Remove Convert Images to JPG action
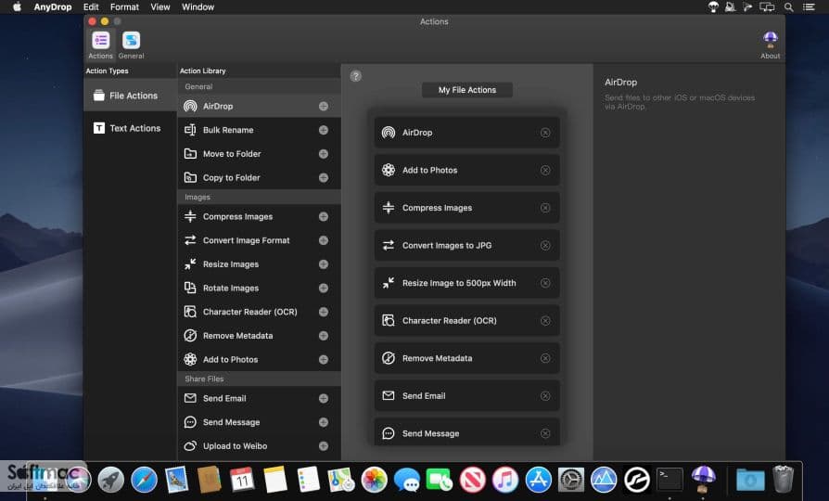Screen dimensions: 829x501 545,246
